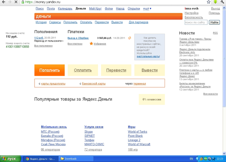
Task: Click the large orange Пополнить button
Action: 49,70
